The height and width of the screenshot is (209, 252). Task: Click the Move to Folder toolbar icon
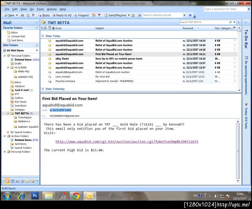click(28, 15)
